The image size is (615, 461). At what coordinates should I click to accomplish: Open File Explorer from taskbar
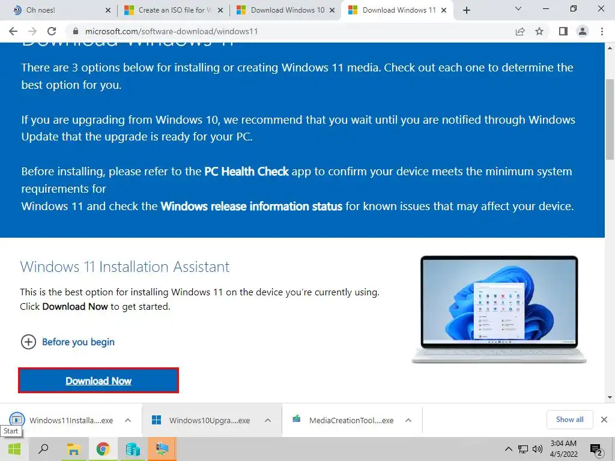73,449
